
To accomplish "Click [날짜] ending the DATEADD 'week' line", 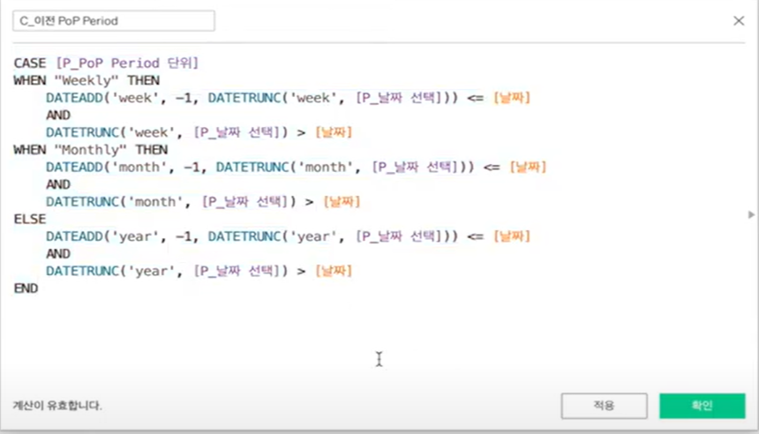I will 512,98.
